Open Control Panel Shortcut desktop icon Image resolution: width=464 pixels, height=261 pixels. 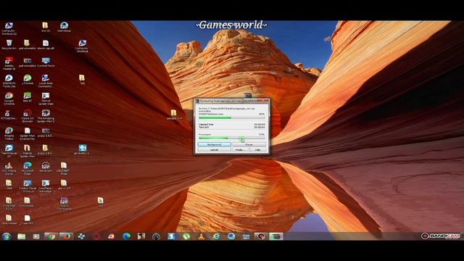pos(28,186)
